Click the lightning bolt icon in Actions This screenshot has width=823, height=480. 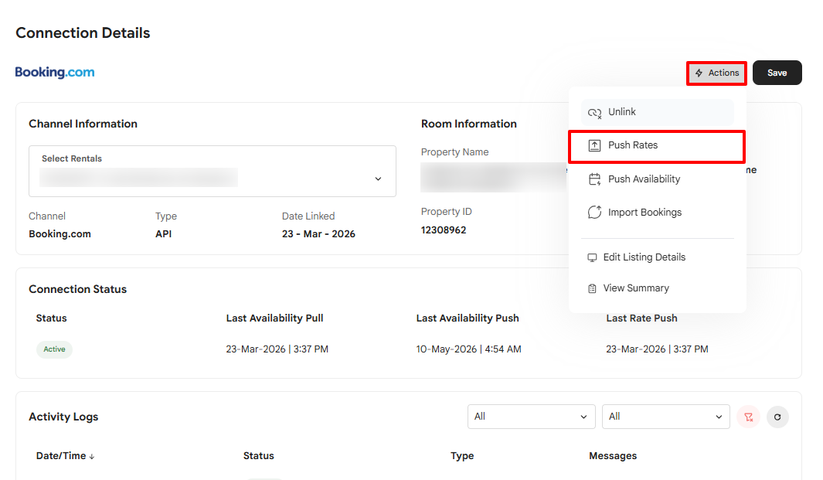[x=699, y=73]
